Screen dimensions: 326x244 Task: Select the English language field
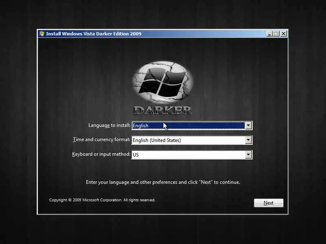click(x=192, y=125)
